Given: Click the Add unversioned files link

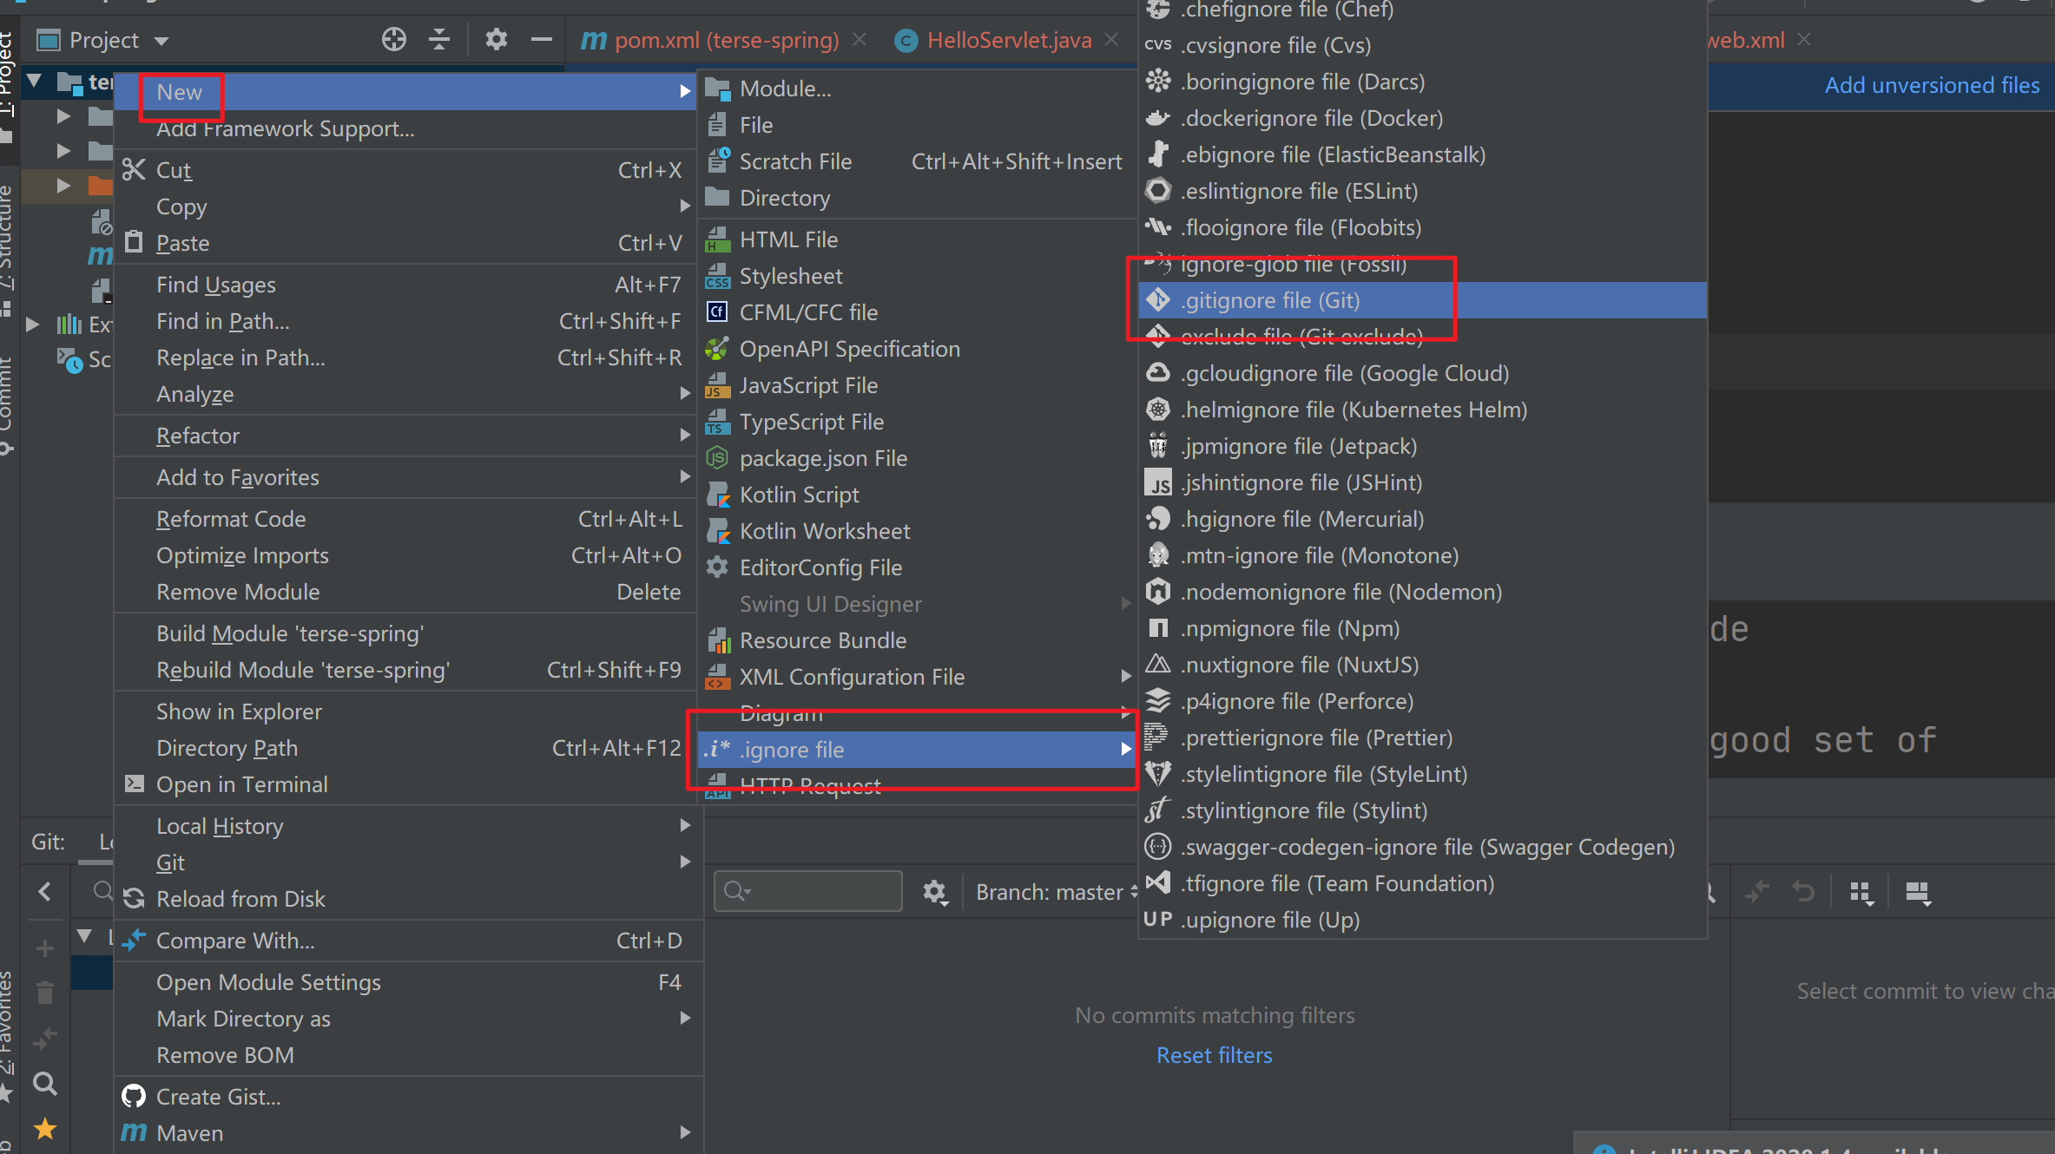Looking at the screenshot, I should tap(1931, 85).
